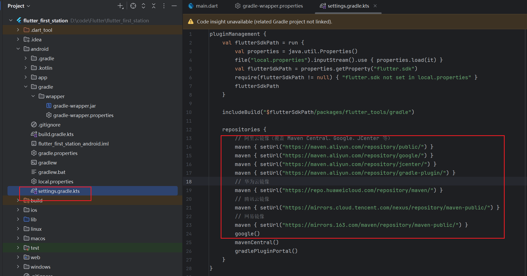The image size is (527, 276).
Task: Expand the .kotlin folder
Action: pos(25,68)
